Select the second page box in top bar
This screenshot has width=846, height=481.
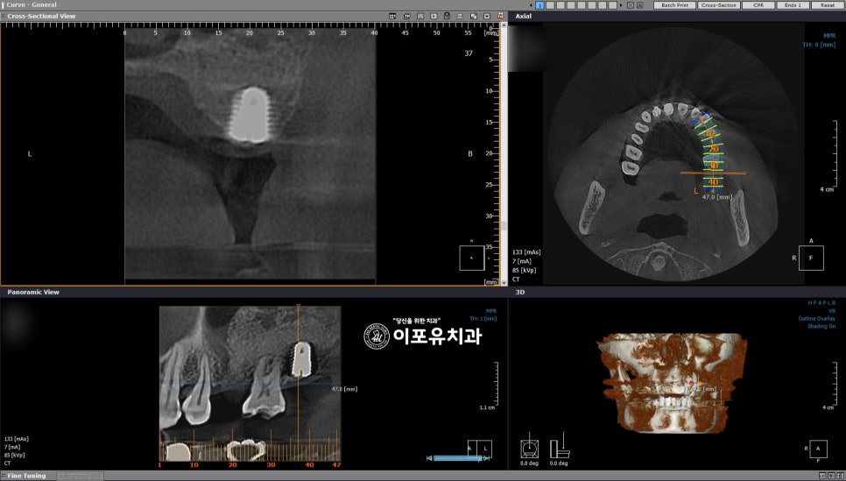(550, 5)
